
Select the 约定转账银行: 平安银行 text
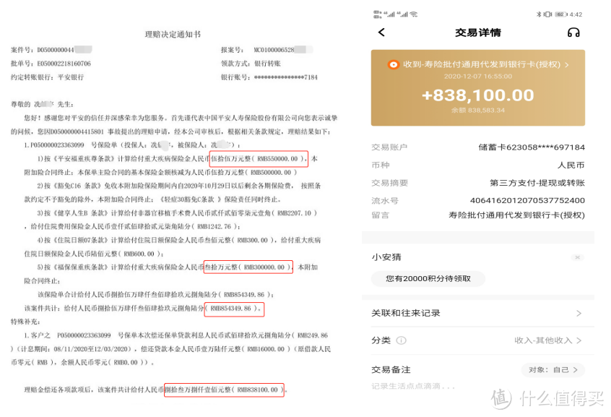(47, 77)
